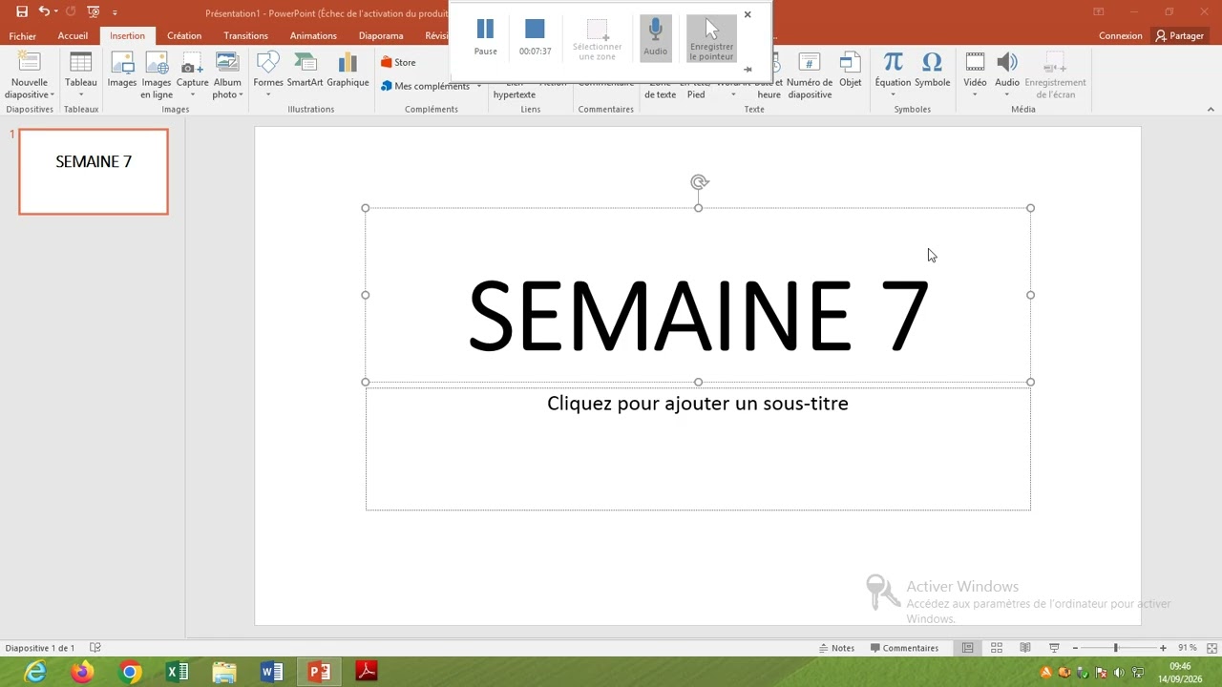Click into the SEMAINE 7 title text
1222x687 pixels.
point(698,316)
